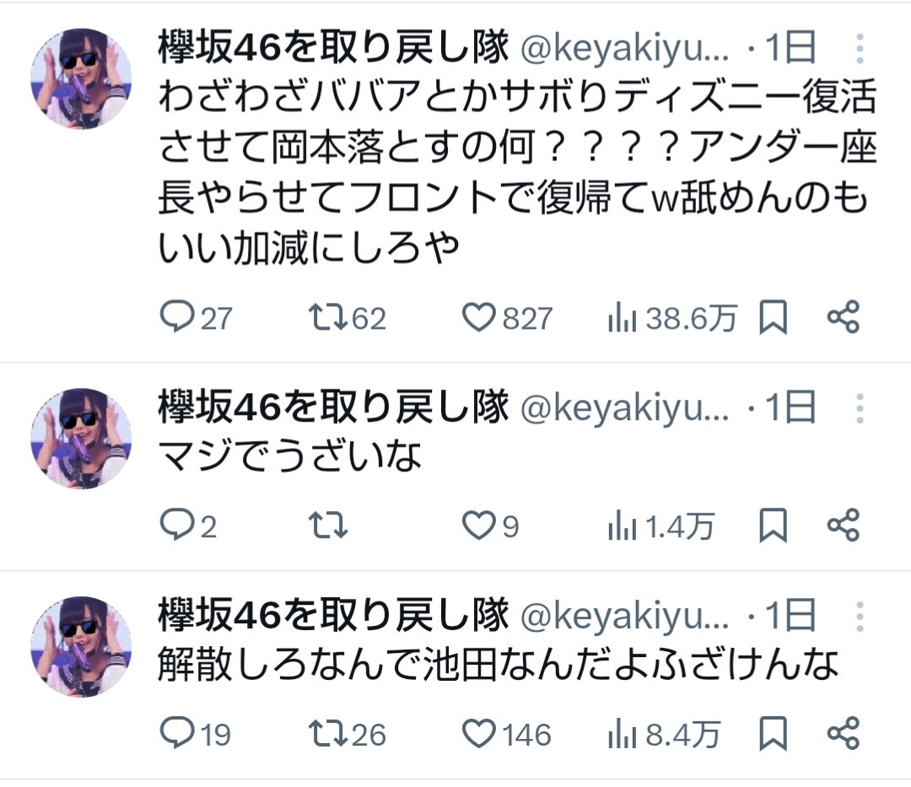The height and width of the screenshot is (787, 911).
Task: Share the マジでうざいな tweet
Action: (x=843, y=526)
